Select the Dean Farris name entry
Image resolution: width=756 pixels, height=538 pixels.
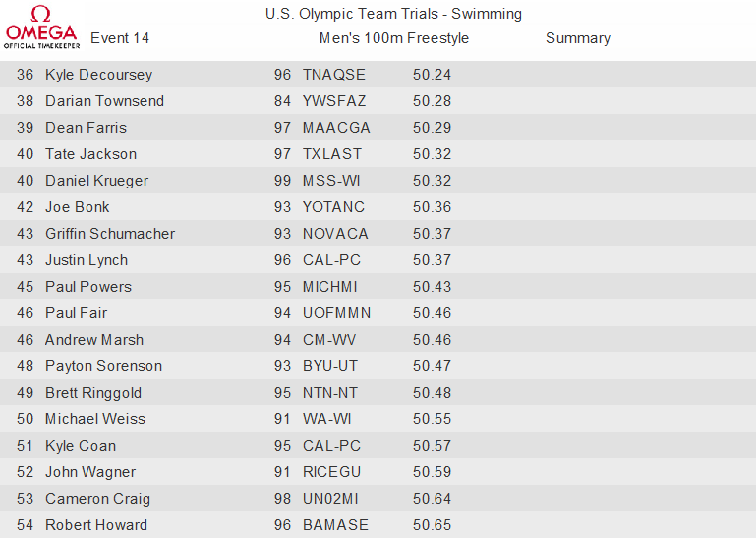point(86,128)
